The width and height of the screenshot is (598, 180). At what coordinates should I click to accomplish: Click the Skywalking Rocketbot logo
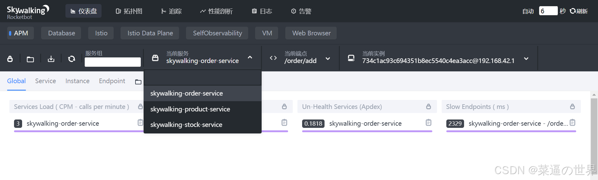click(28, 12)
